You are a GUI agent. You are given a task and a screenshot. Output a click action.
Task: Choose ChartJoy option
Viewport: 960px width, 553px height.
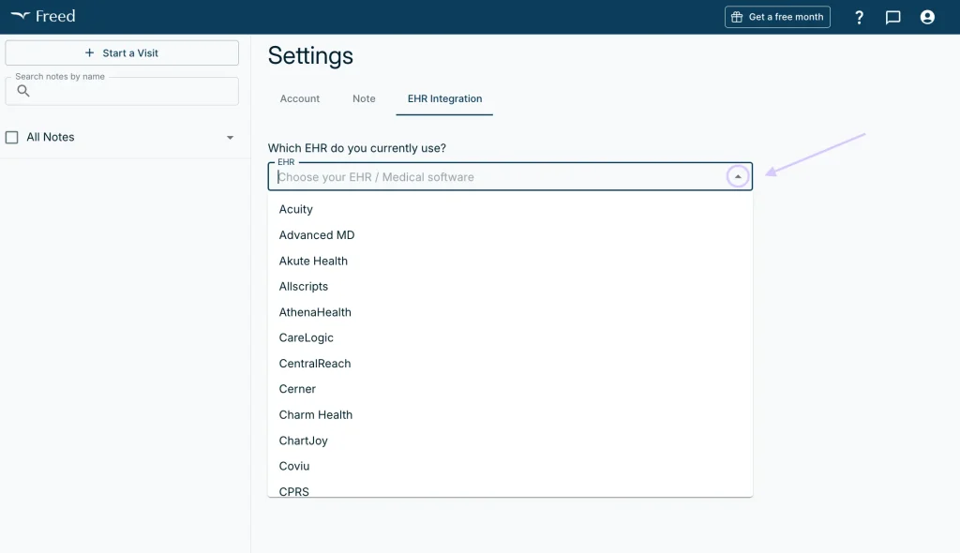click(510, 441)
